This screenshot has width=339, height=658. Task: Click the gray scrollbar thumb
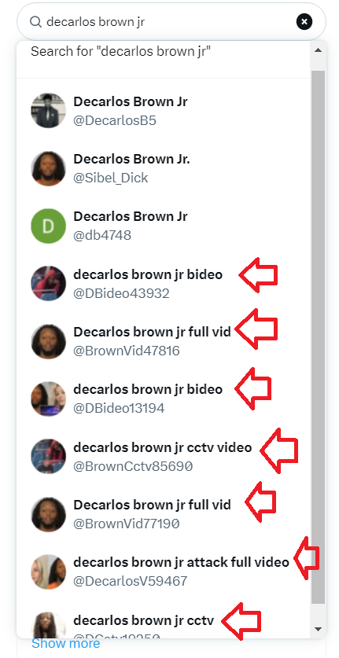(318, 337)
